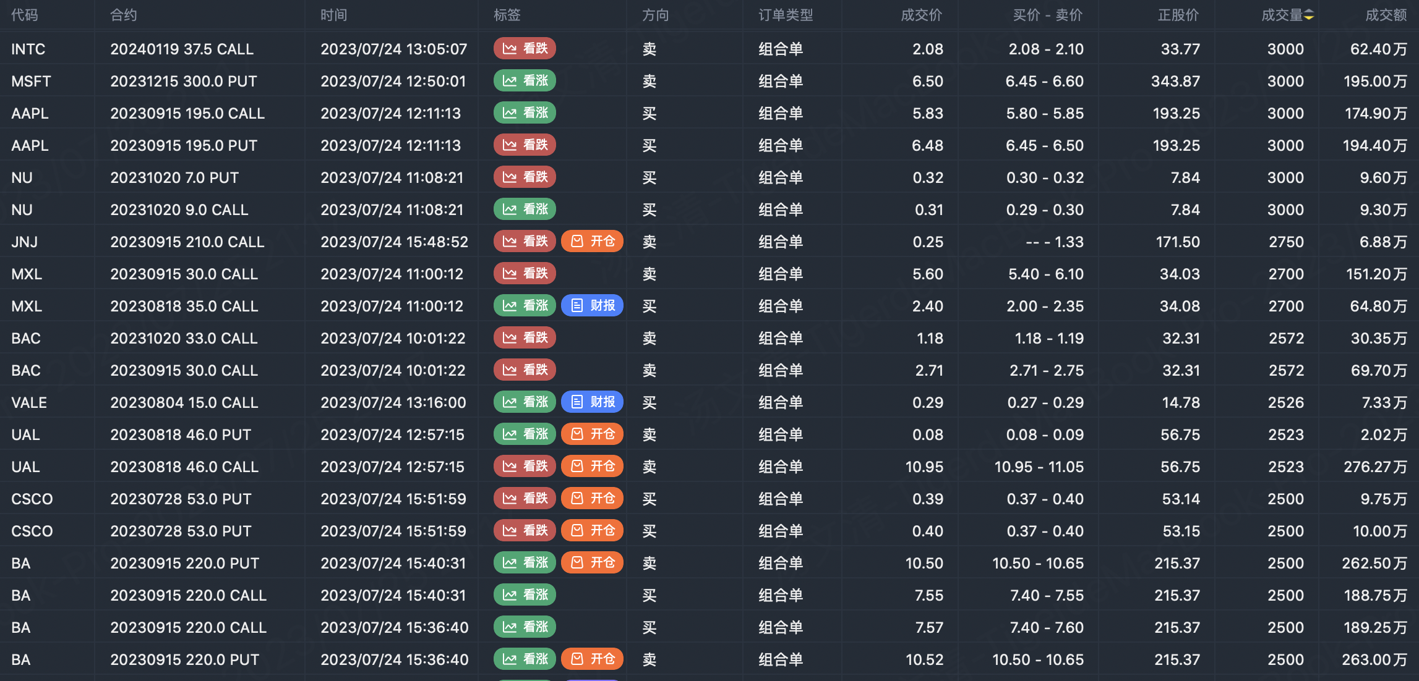The height and width of the screenshot is (681, 1419).
Task: Select the VALE ticker cell
Action: (29, 402)
